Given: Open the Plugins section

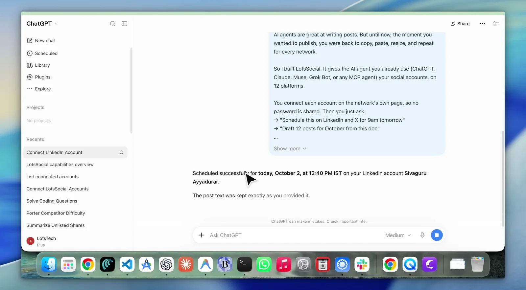Looking at the screenshot, I should point(43,77).
